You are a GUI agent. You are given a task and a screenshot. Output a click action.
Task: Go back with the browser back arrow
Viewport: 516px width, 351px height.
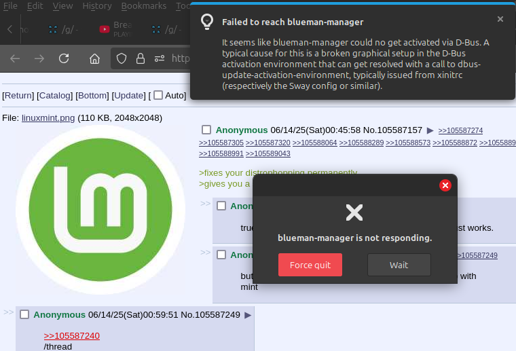pyautogui.click(x=15, y=58)
